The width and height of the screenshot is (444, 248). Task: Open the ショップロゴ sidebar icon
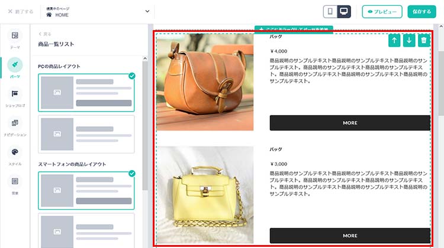[x=15, y=93]
